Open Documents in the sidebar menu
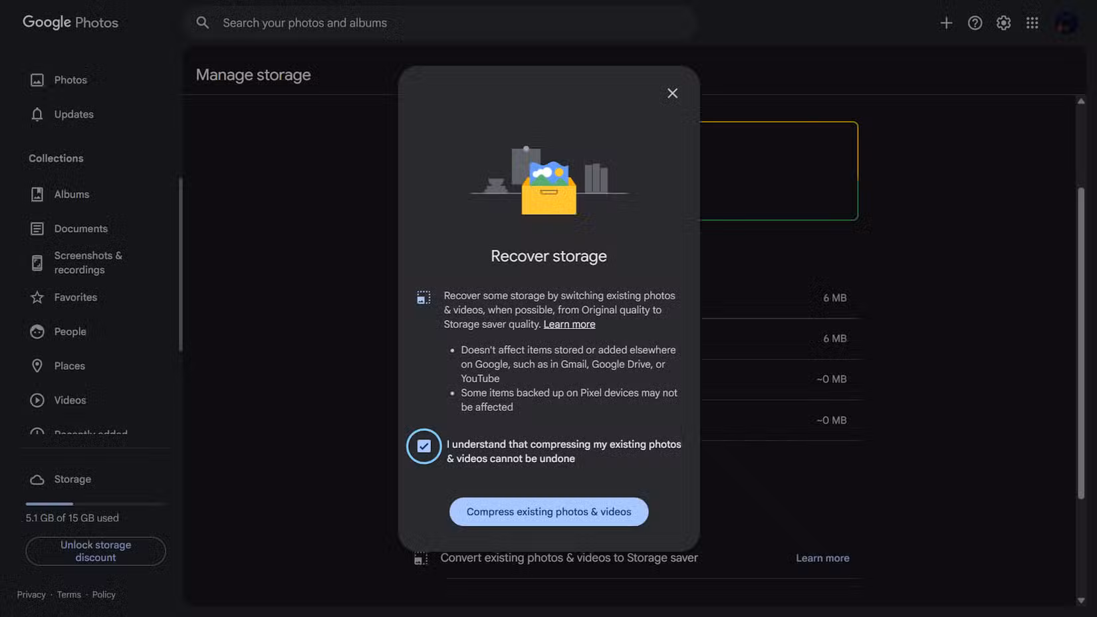Image resolution: width=1097 pixels, height=617 pixels. click(80, 229)
